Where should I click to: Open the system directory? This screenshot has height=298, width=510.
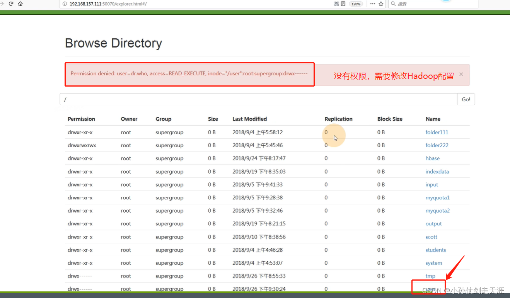click(x=434, y=263)
